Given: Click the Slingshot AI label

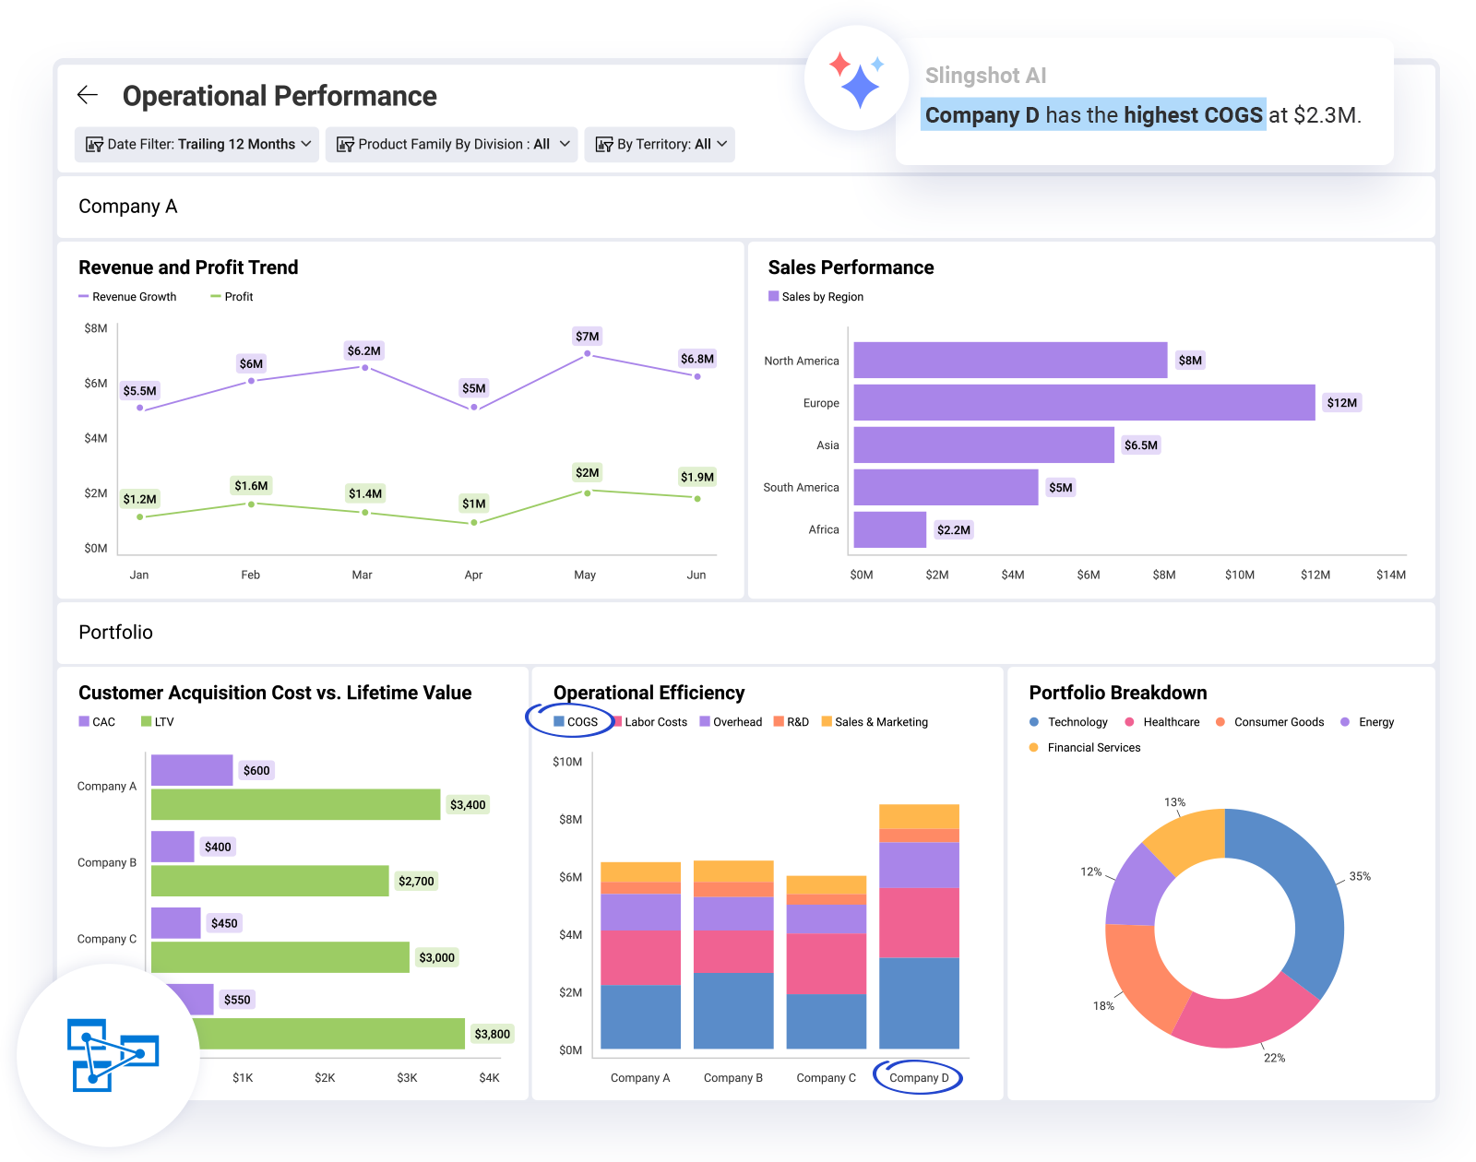Looking at the screenshot, I should coord(985,76).
